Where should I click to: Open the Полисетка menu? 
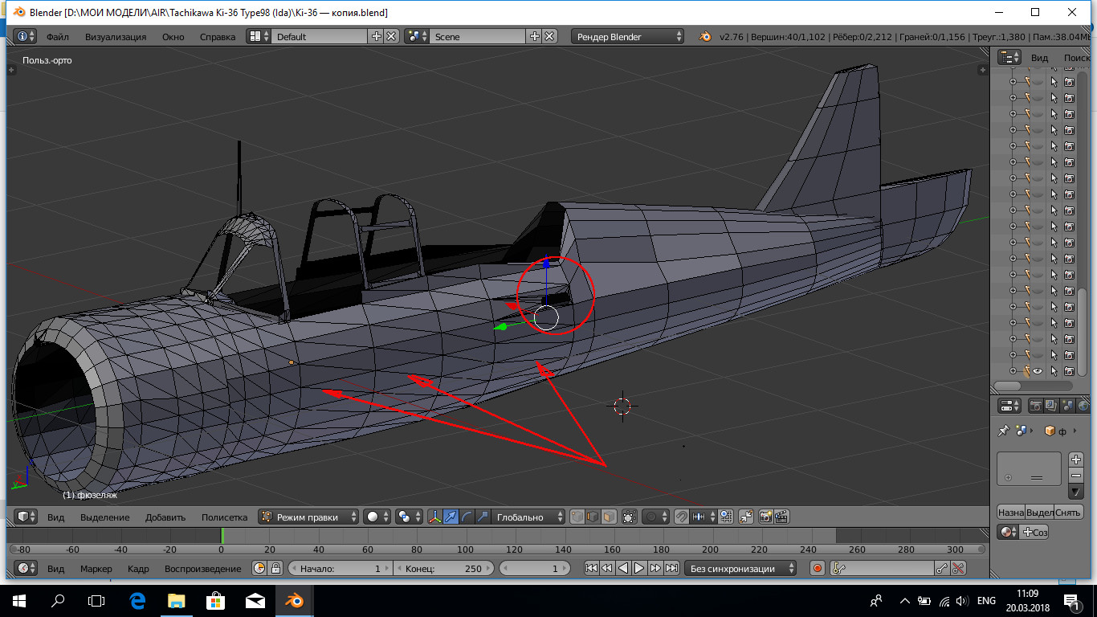pos(224,517)
